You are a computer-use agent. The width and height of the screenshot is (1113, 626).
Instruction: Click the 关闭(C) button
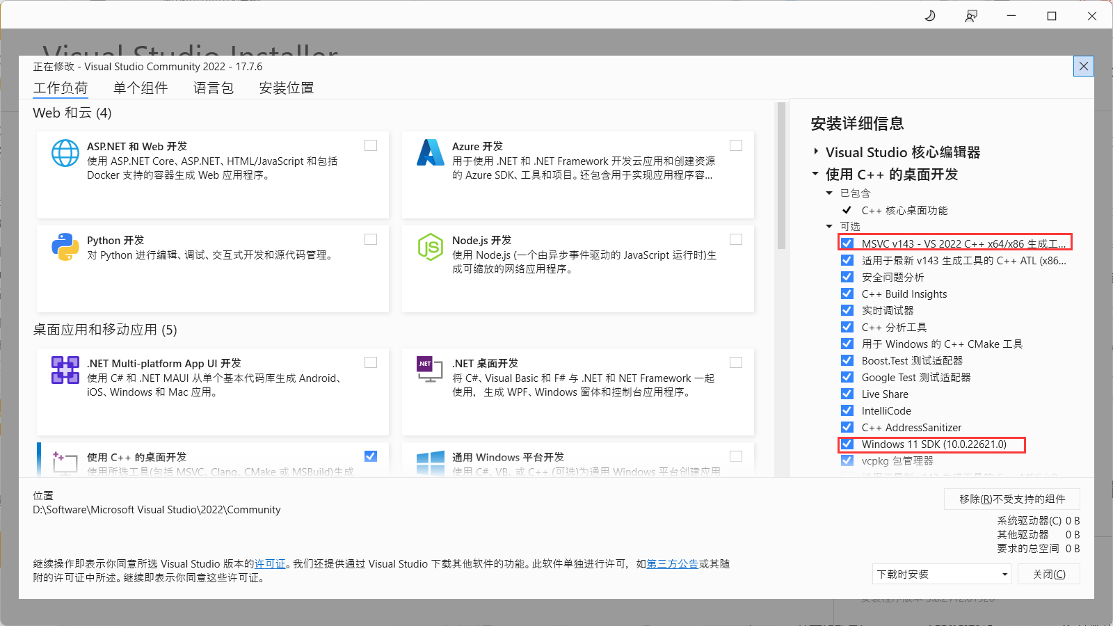(1049, 574)
